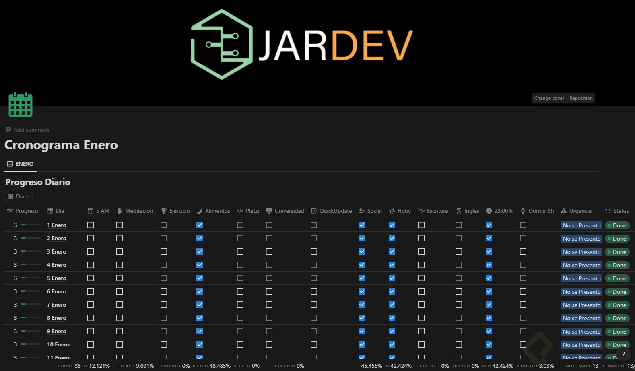Check Dormir 8h for 8 Enero
Image resolution: width=635 pixels, height=371 pixels.
pos(523,318)
